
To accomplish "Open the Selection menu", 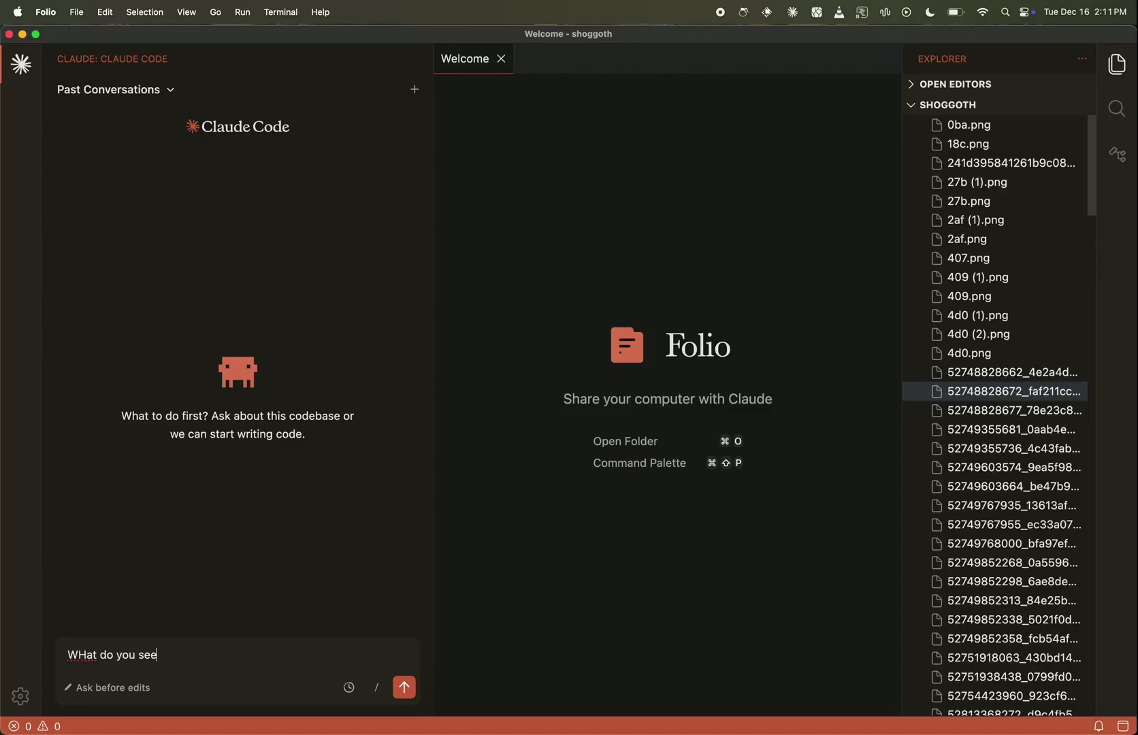I will tap(144, 12).
